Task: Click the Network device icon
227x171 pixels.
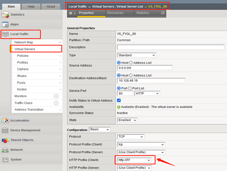Action: (x=5, y=150)
